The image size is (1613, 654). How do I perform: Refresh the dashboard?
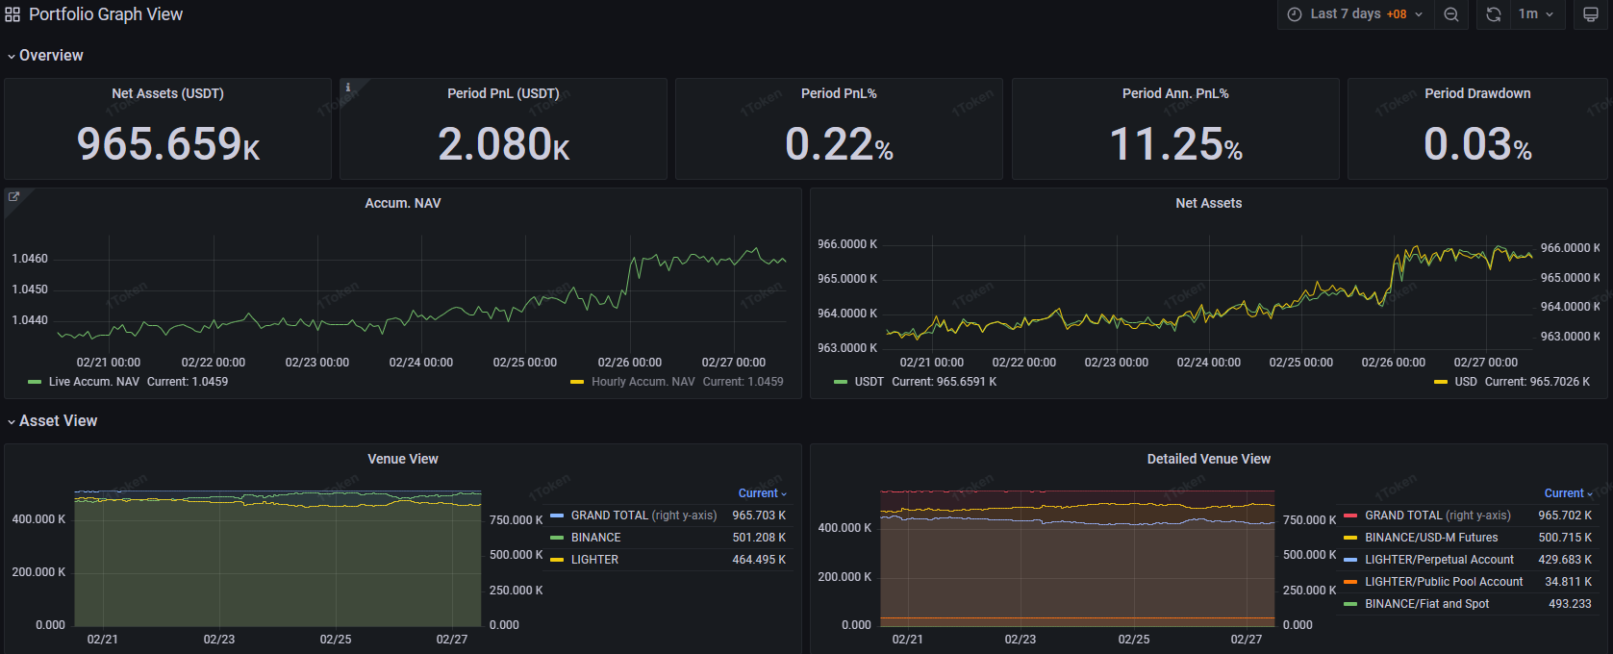coord(1493,14)
